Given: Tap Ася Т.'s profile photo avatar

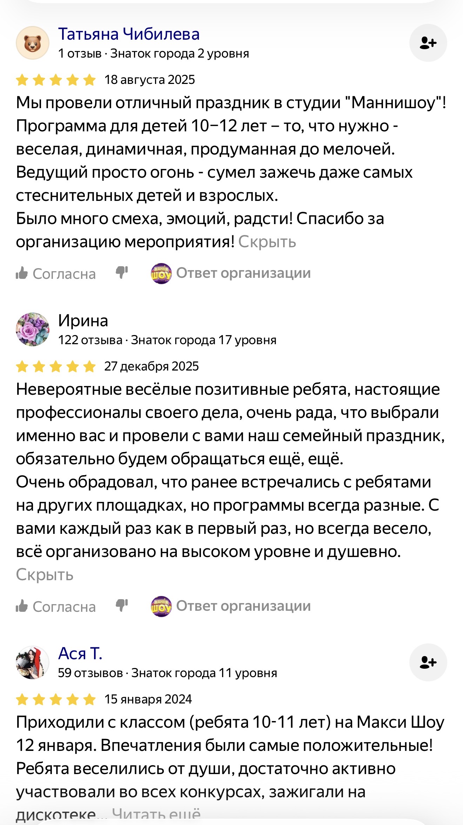Looking at the screenshot, I should (33, 662).
